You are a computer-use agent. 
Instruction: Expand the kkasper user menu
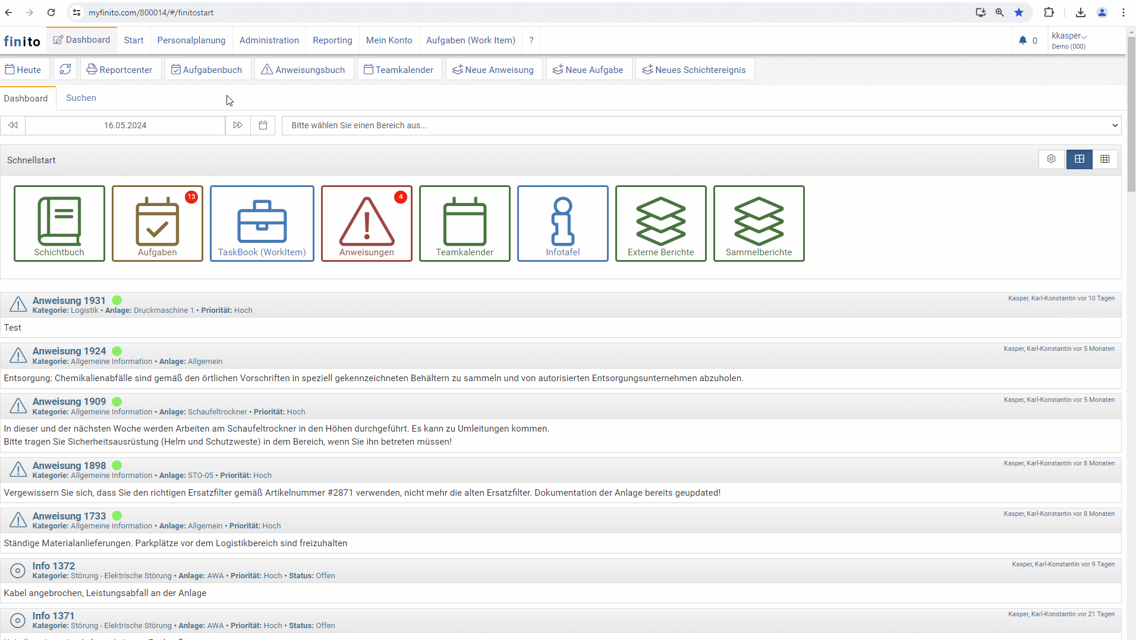[1069, 36]
